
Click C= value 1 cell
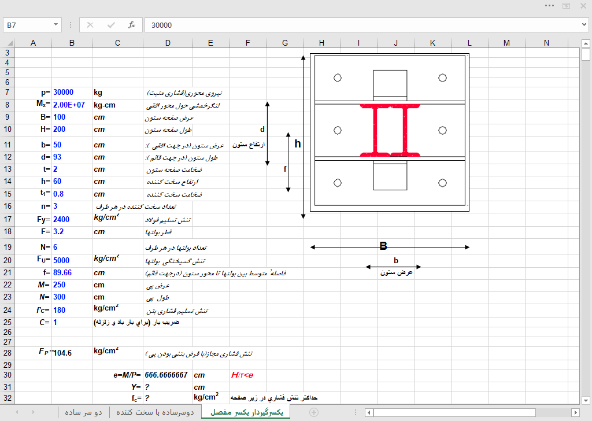click(72, 323)
